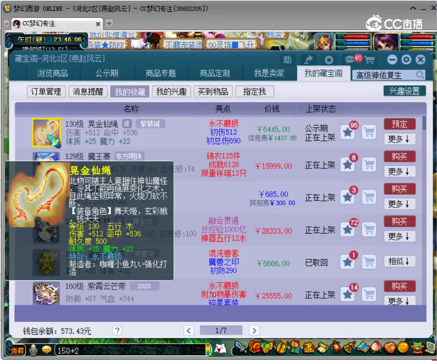This screenshot has height=364, width=437.
Task: Open 商品定制 tab
Action: (215, 73)
